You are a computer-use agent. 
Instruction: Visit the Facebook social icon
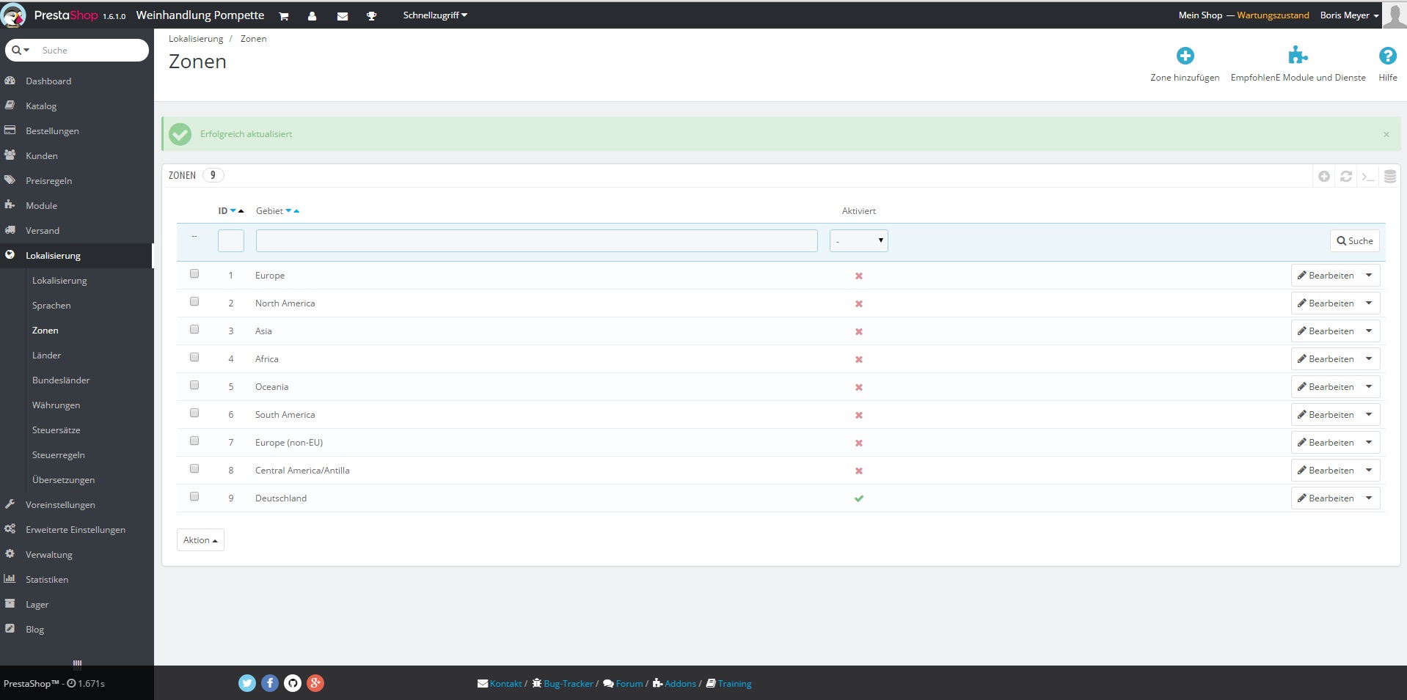(x=270, y=683)
